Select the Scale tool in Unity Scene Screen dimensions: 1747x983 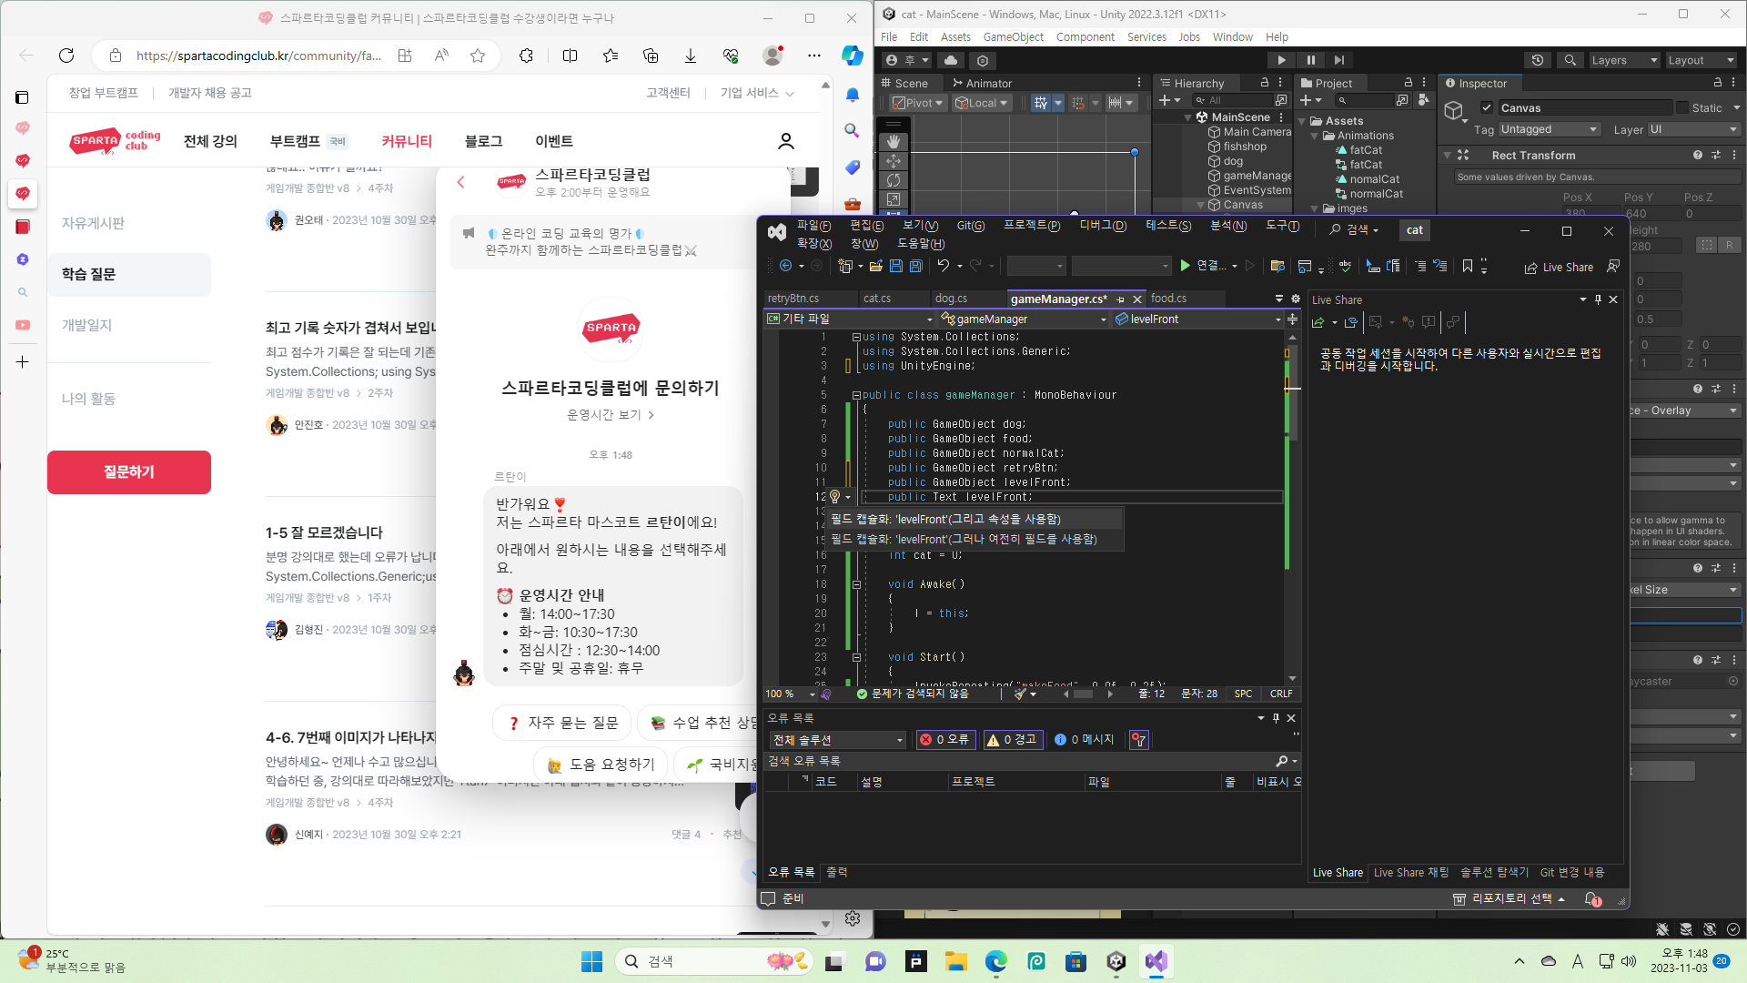click(x=894, y=199)
